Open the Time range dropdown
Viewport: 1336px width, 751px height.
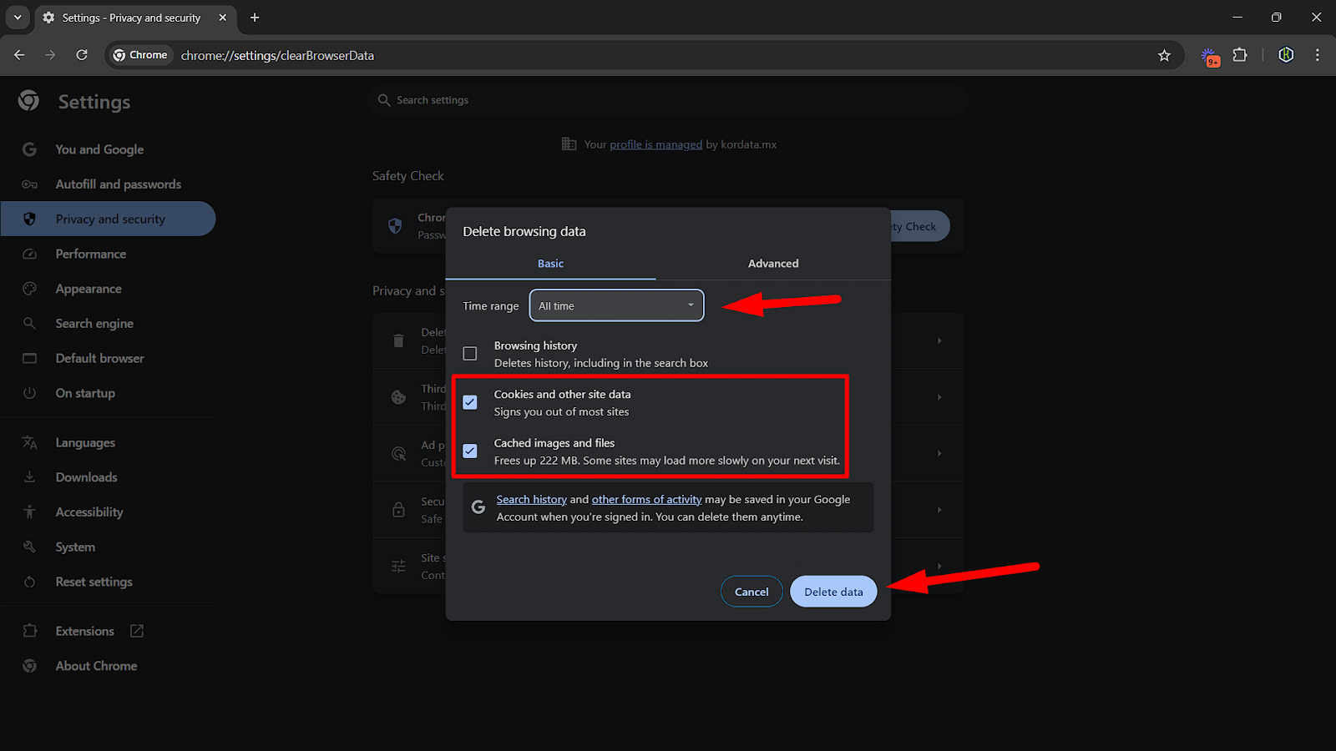(616, 305)
